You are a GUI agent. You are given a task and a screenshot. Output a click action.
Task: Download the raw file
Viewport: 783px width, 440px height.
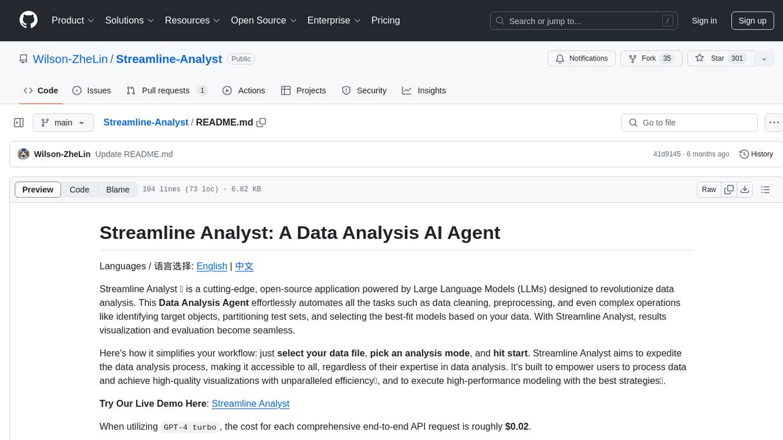click(x=745, y=189)
